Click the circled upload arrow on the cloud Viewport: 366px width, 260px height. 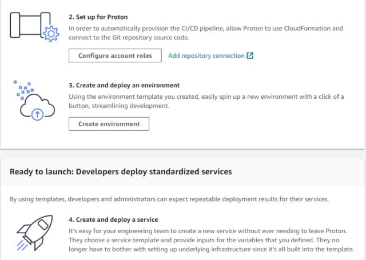[x=37, y=114]
